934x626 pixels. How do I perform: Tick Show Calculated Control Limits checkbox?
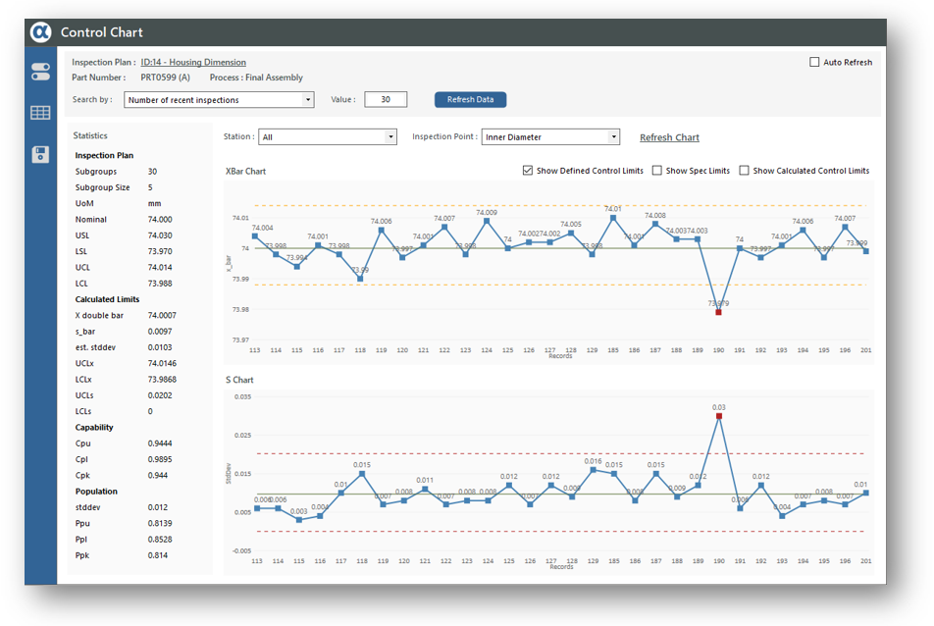745,171
